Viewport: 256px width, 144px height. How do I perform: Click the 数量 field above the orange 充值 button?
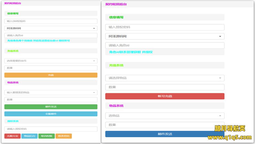click(51, 68)
